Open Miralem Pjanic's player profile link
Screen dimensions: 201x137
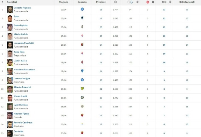coord(21,114)
